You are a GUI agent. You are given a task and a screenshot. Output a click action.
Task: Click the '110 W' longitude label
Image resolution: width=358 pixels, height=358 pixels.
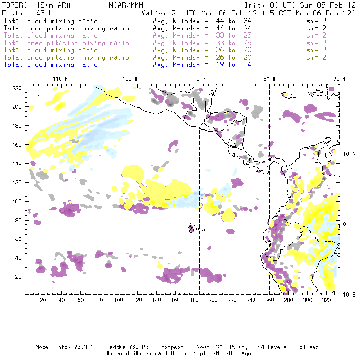coord(60,79)
